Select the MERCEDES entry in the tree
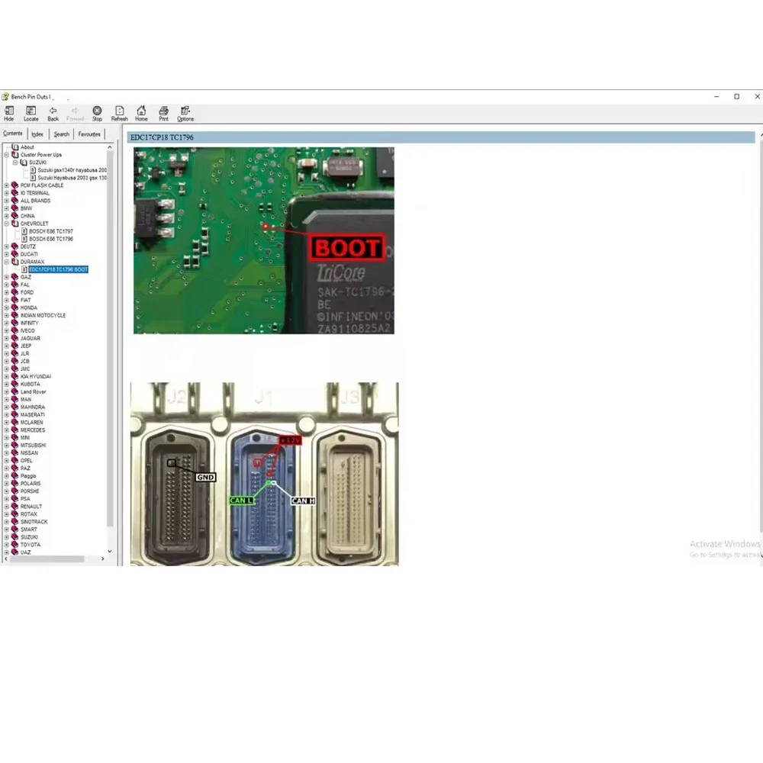 tap(33, 430)
